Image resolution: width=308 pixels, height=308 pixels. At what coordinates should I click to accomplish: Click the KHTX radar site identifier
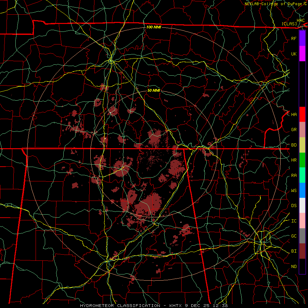click(176, 306)
